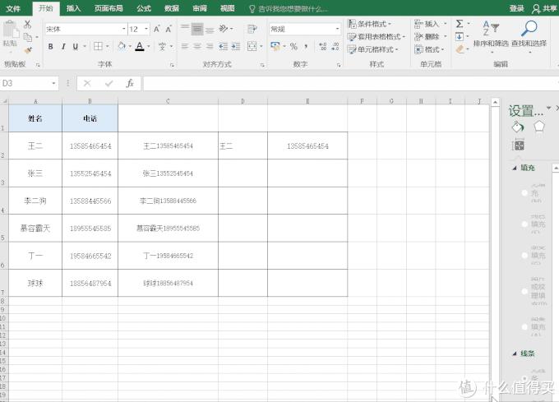Increase font size with larger A
Image resolution: width=559 pixels, height=402 pixels.
coord(156,30)
